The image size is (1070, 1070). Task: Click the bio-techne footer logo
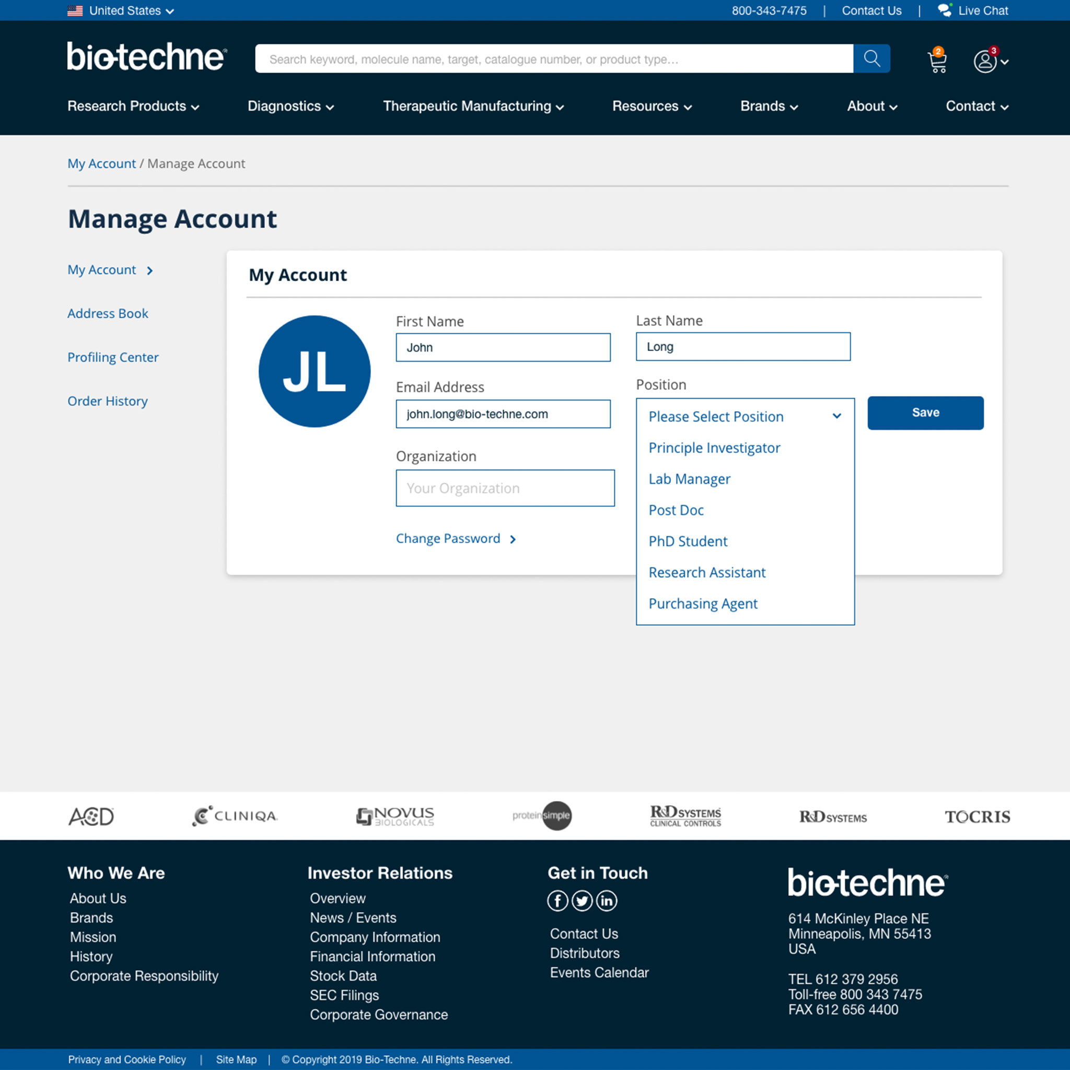coord(868,882)
